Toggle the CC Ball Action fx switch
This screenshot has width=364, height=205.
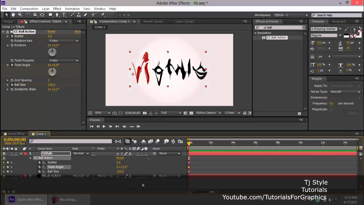[x=8, y=32]
